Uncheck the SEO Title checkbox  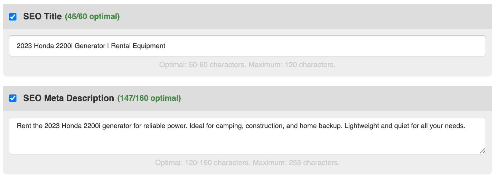[x=13, y=17]
